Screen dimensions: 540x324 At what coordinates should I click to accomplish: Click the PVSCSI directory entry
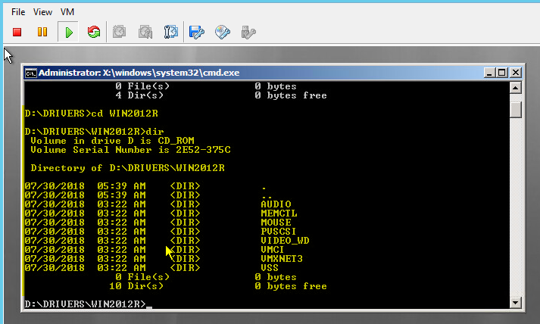click(278, 232)
